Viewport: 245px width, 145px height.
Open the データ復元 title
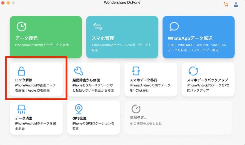(x=26, y=38)
